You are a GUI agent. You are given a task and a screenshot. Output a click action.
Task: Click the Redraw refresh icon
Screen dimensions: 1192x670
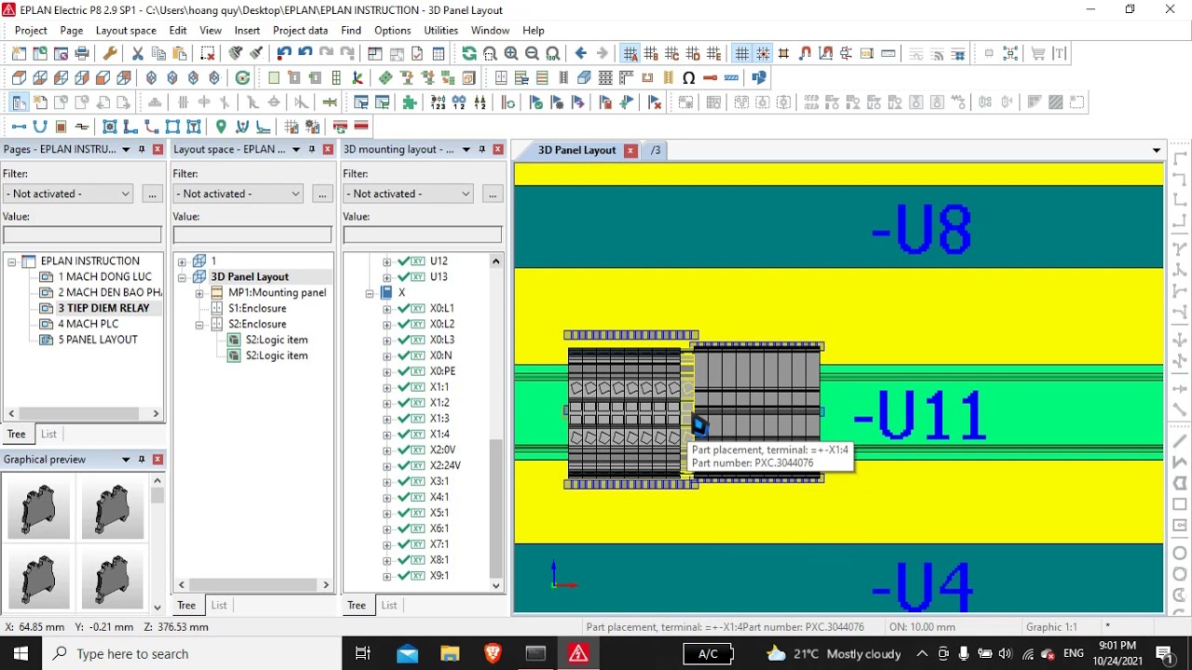pos(468,54)
